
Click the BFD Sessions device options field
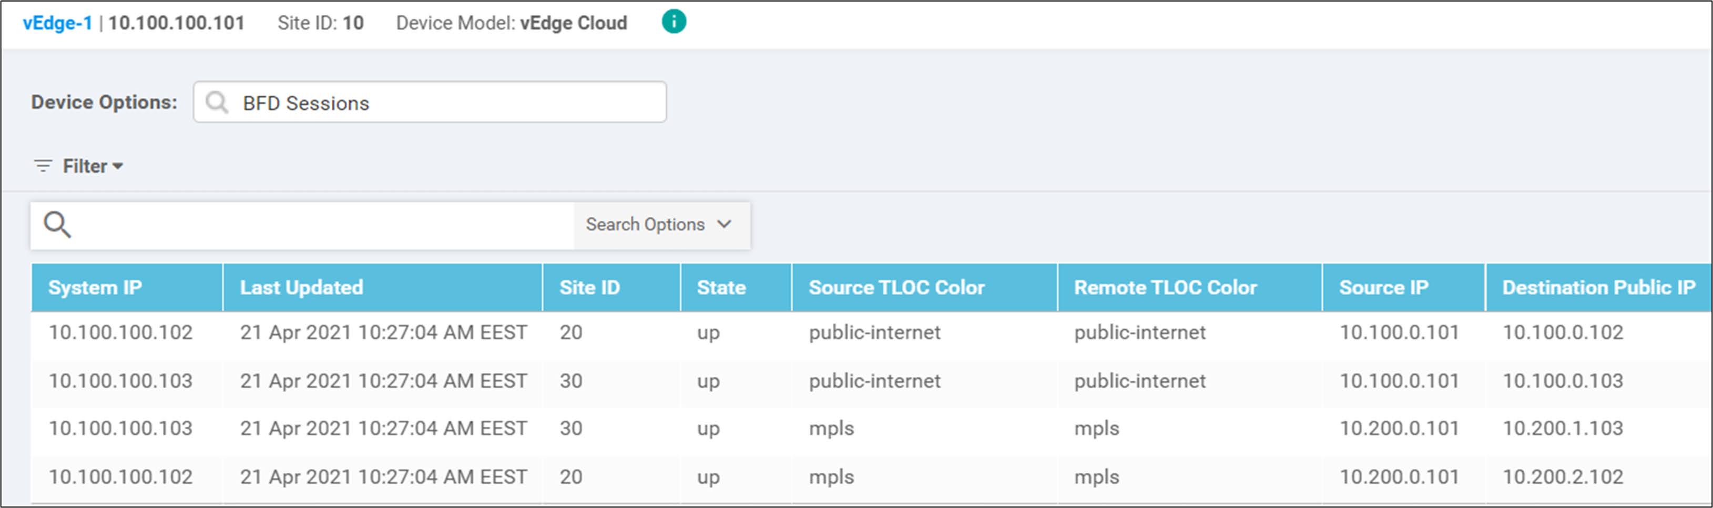click(x=430, y=103)
